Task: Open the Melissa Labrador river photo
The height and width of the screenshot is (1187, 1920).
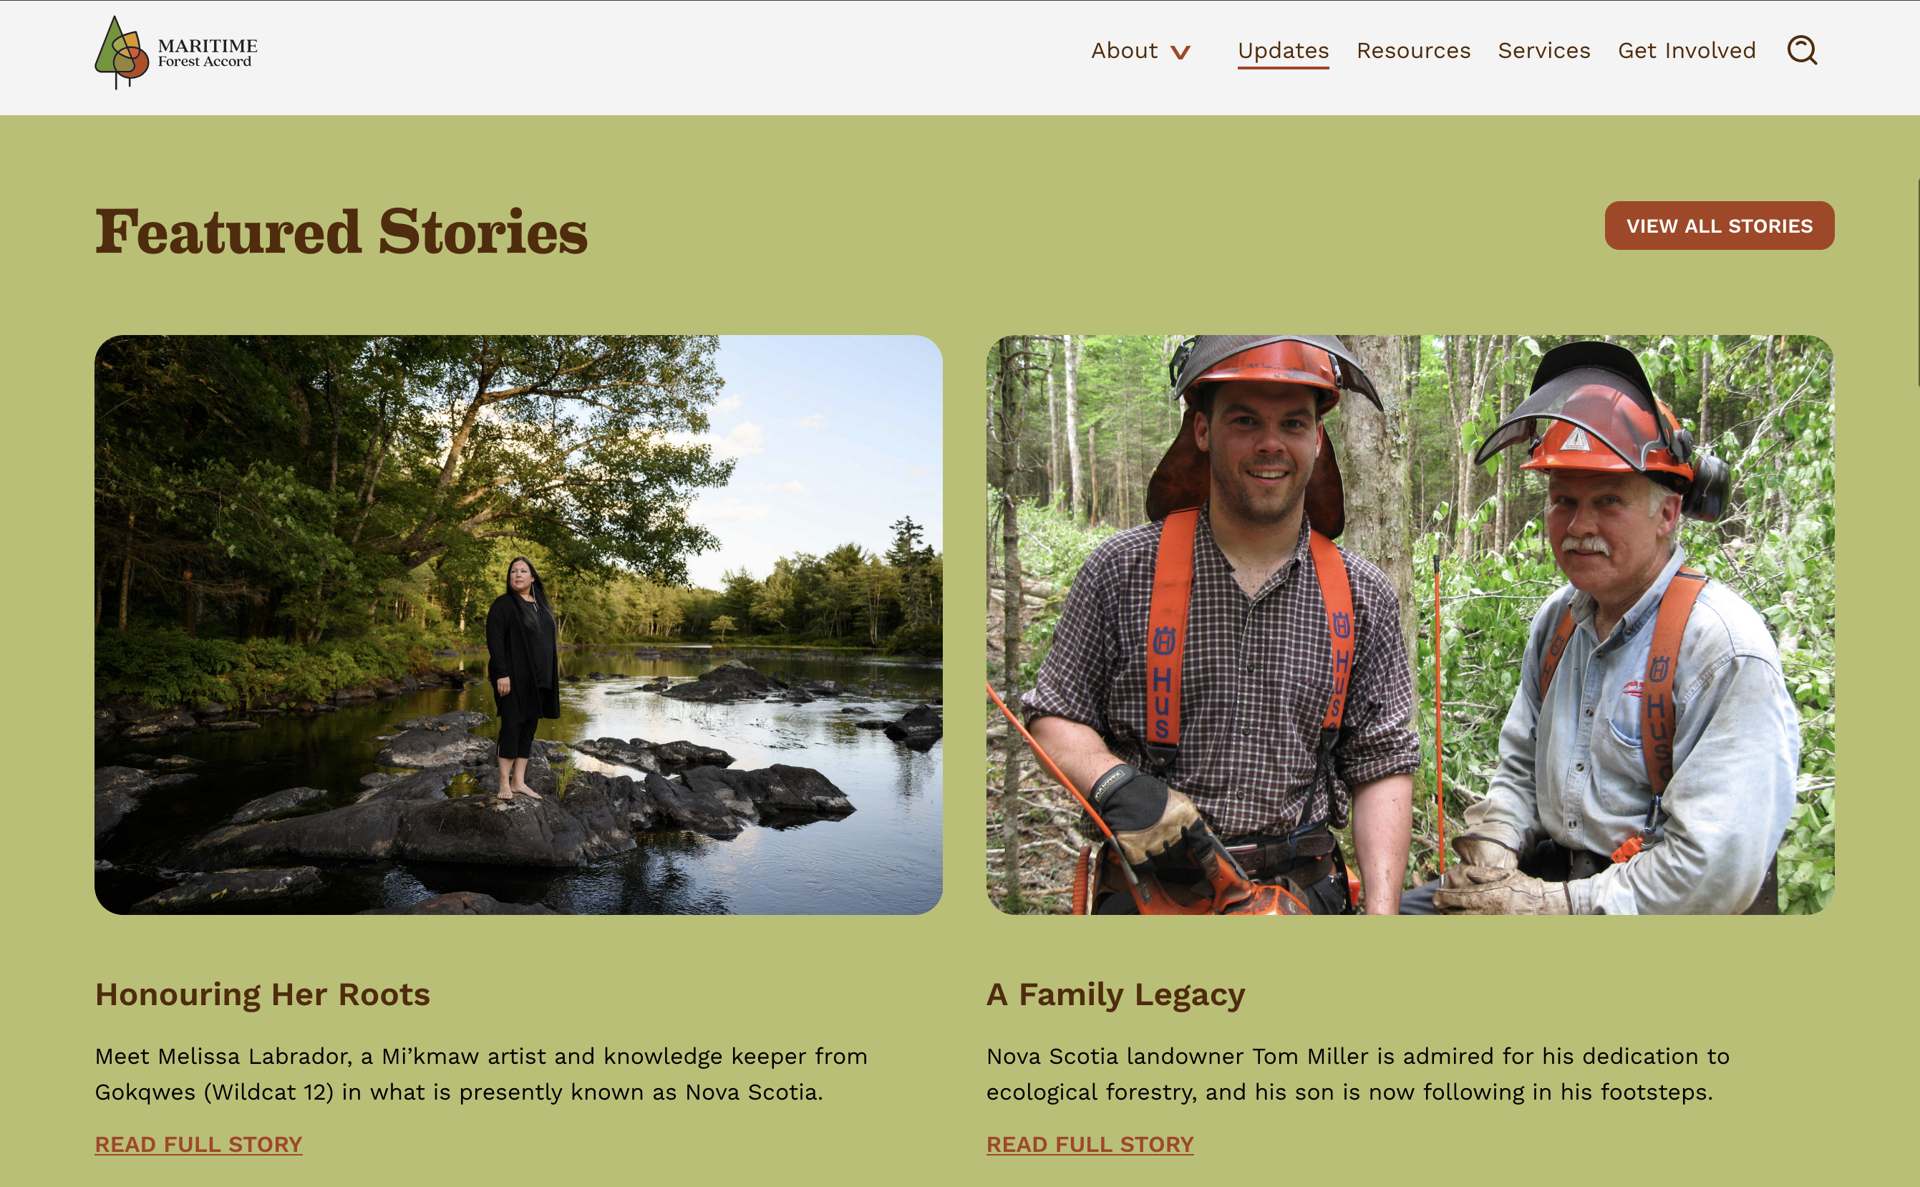Action: coord(518,625)
